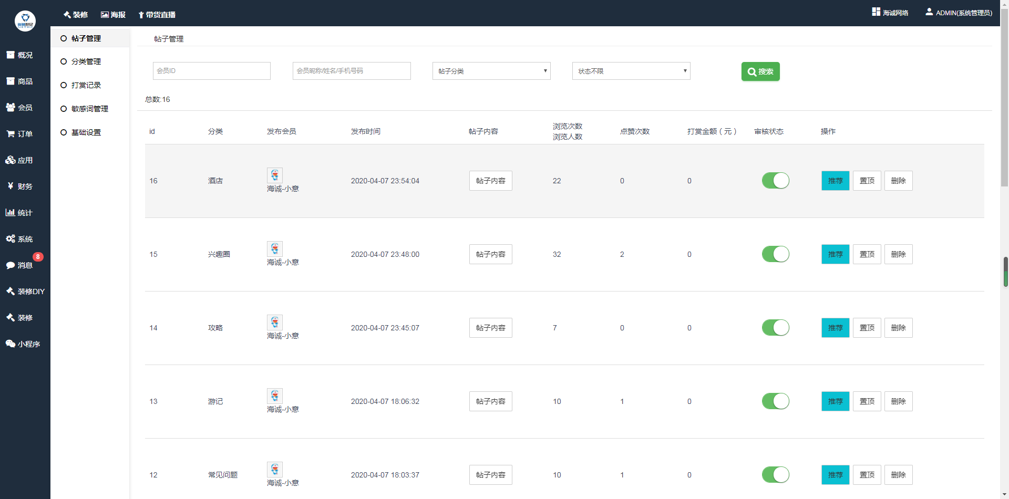Click the site logo in sidebar

[x=25, y=21]
